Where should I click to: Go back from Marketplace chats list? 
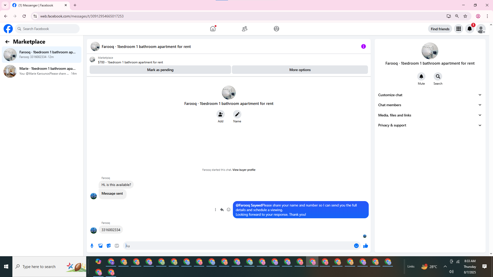pyautogui.click(x=7, y=42)
